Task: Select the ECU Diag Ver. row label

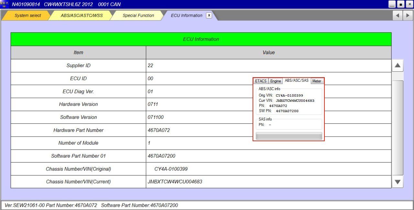Action: (x=78, y=91)
